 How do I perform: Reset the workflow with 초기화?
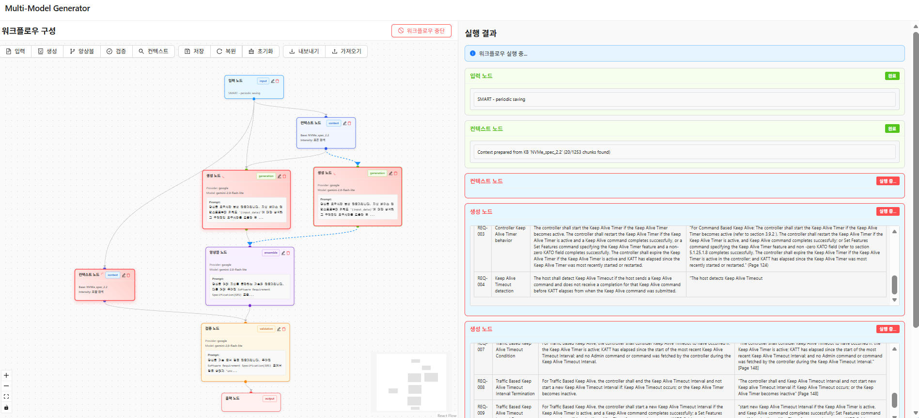[261, 51]
